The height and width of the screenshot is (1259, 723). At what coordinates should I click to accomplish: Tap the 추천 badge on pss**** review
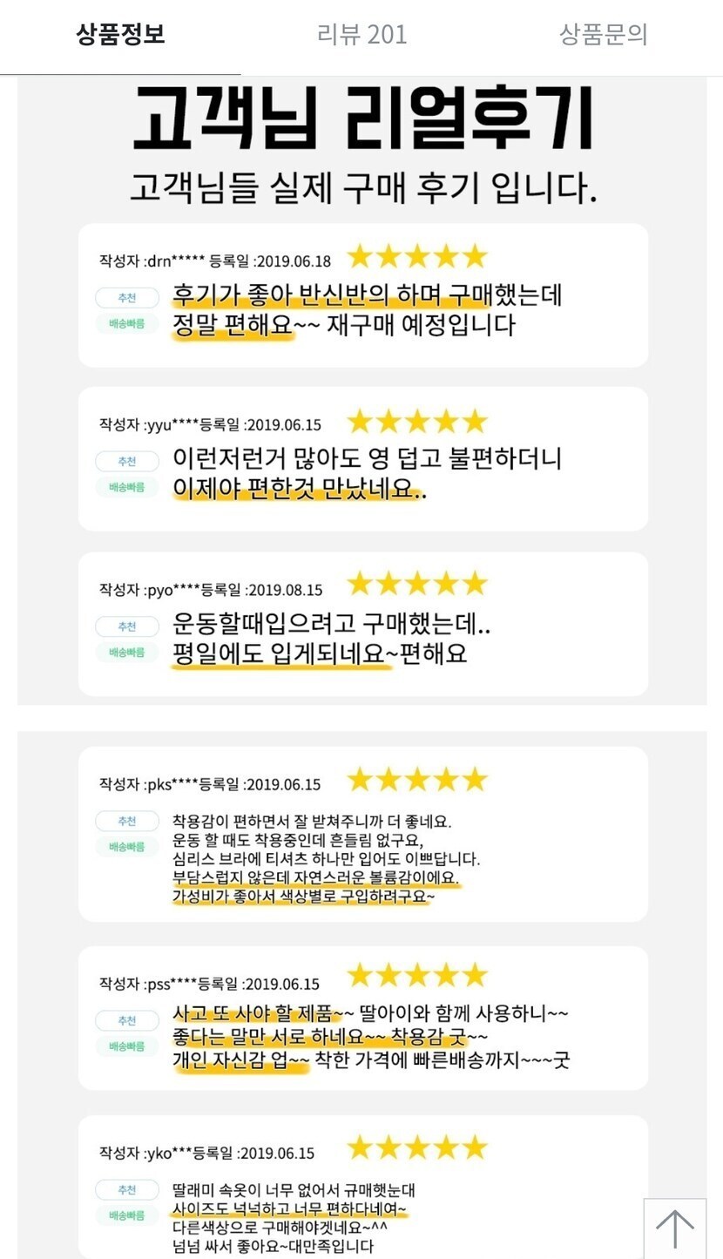tap(127, 1020)
